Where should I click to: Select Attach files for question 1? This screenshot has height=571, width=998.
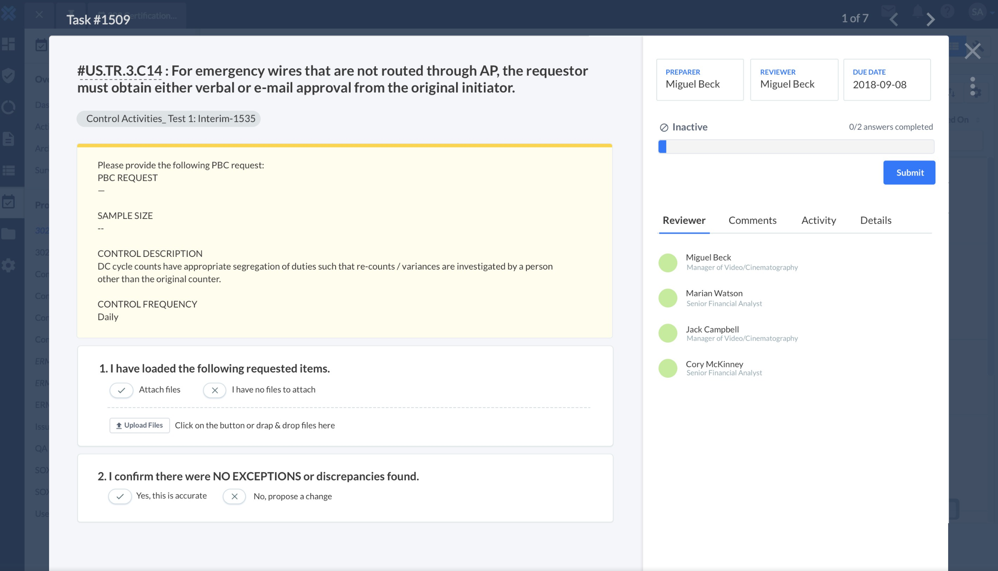point(121,390)
